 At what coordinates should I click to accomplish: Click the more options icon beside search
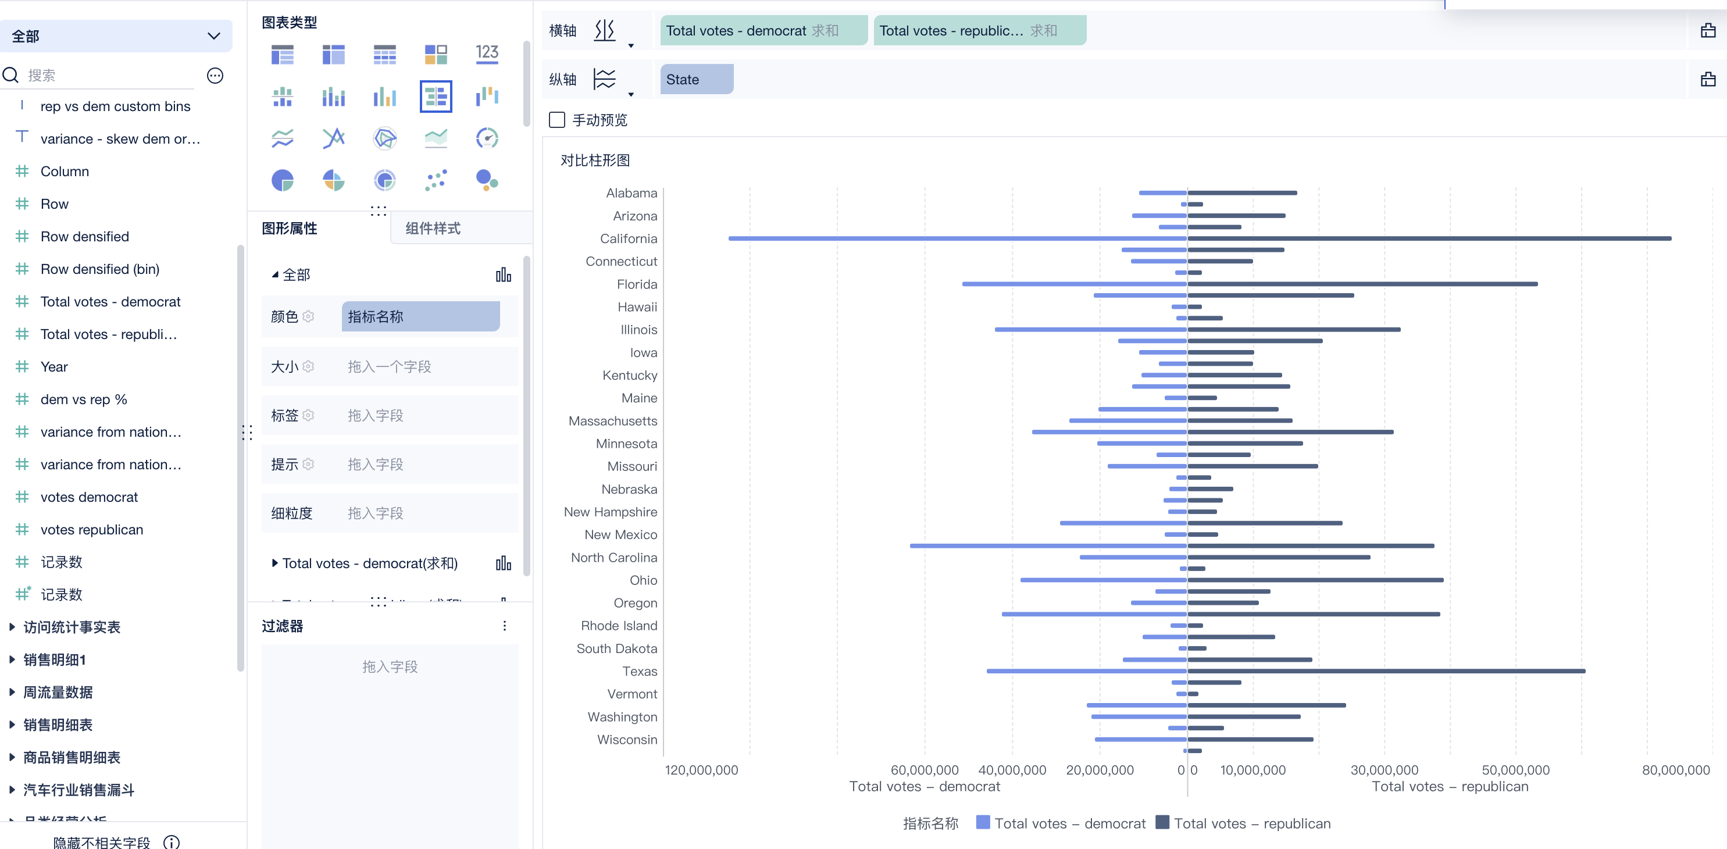[215, 76]
